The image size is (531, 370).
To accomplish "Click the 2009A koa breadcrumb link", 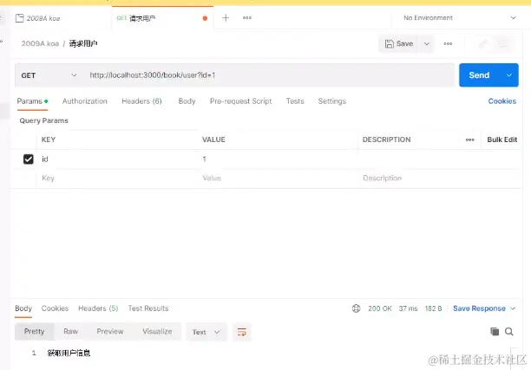I will (40, 43).
